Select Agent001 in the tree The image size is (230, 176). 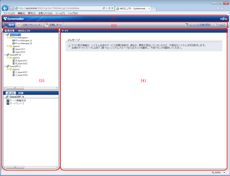tap(20, 49)
